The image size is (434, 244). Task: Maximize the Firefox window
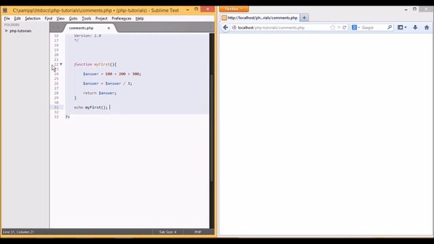414,9
